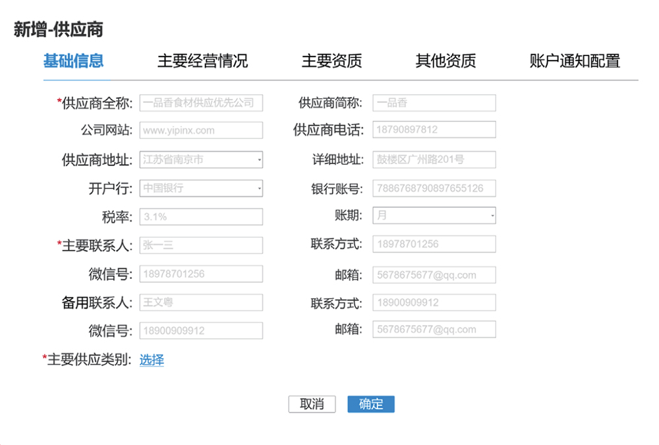Viewport: 659px width, 445px height.
Task: Expand the 开户行 bank dropdown
Action: (201, 188)
